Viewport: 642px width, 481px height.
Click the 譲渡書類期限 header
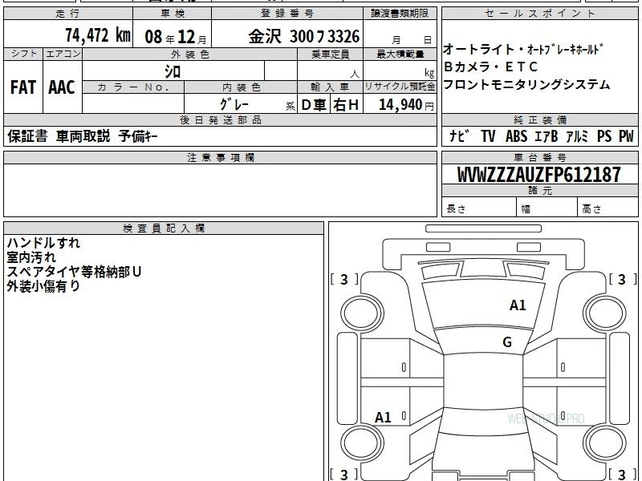tap(400, 14)
